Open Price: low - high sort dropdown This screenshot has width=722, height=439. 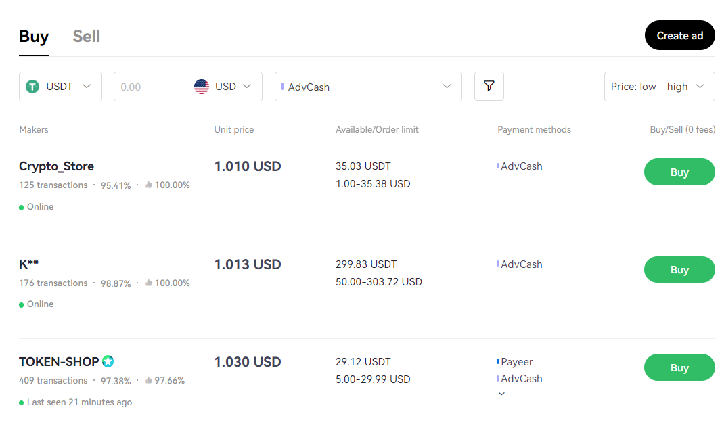point(659,87)
